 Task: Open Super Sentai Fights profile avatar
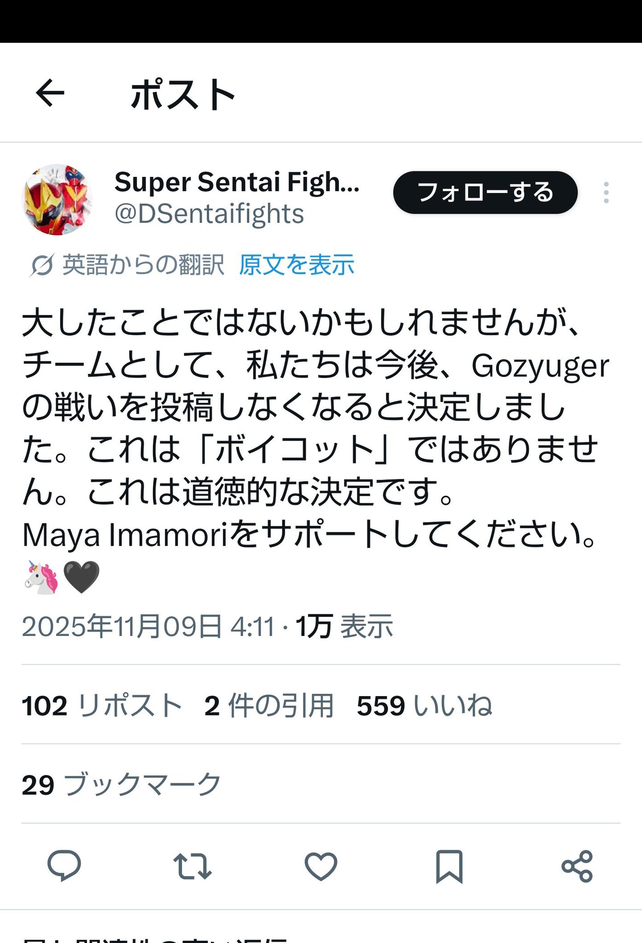pos(57,199)
